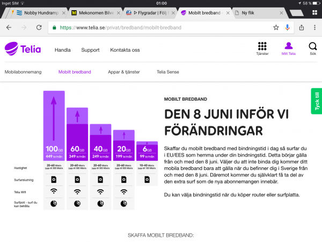Click the Sök magnifier icon

[312, 47]
